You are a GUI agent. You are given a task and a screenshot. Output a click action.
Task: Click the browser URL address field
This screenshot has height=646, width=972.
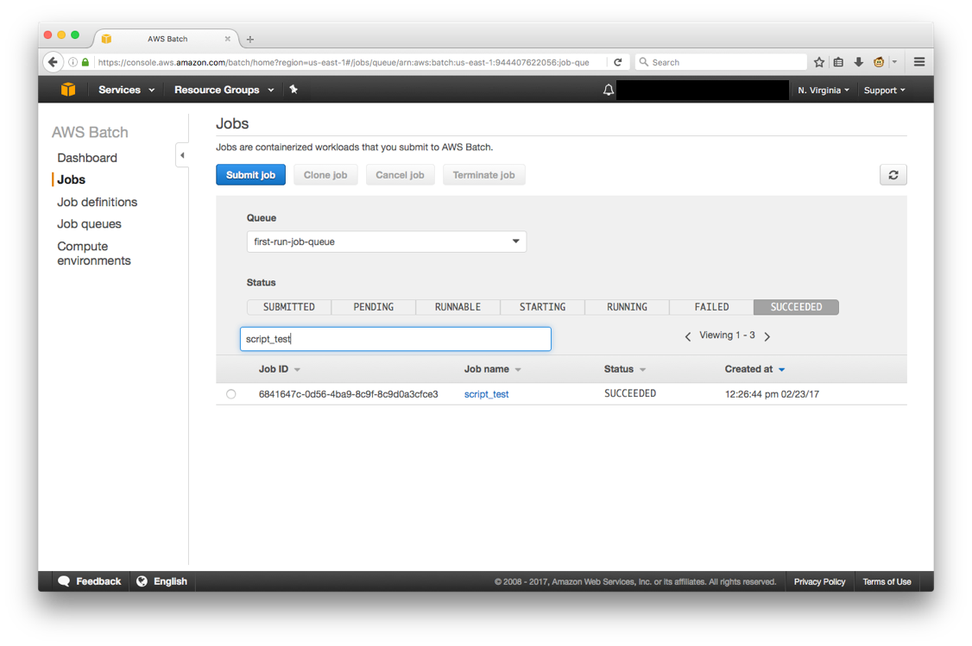click(x=344, y=62)
